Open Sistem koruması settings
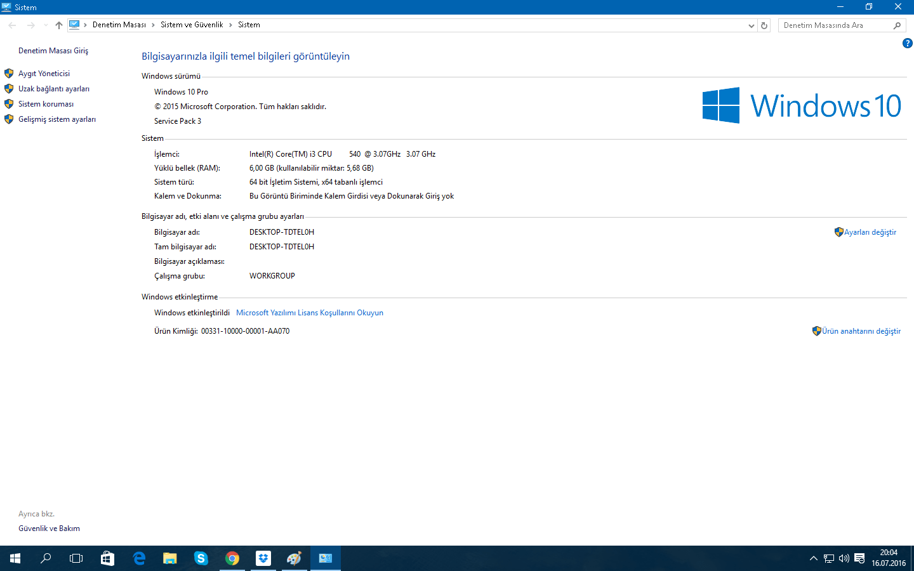Viewport: 914px width, 571px height. [x=46, y=104]
